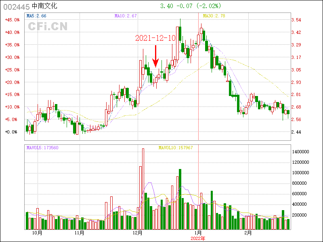The image size is (323, 242).
Task: Click the MA10:2.67 indicator label
Action: click(126, 16)
